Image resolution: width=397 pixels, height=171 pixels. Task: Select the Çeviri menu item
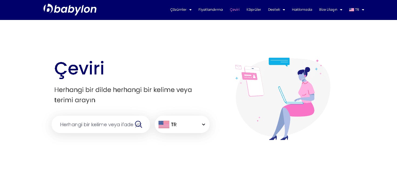(x=235, y=10)
